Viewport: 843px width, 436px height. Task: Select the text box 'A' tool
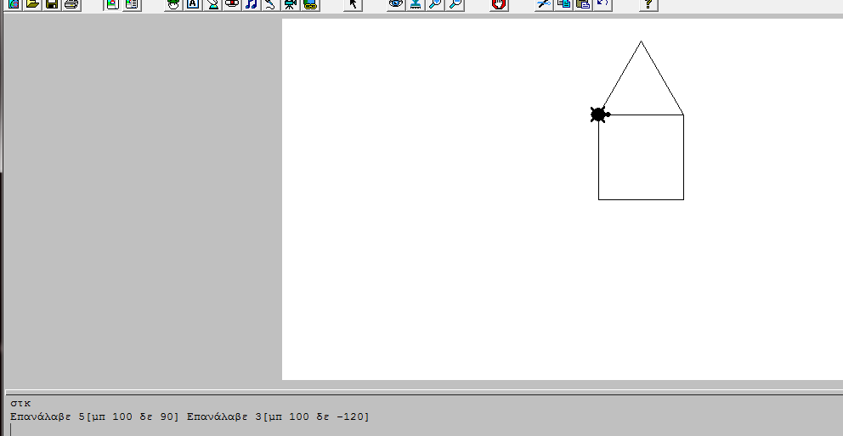192,3
